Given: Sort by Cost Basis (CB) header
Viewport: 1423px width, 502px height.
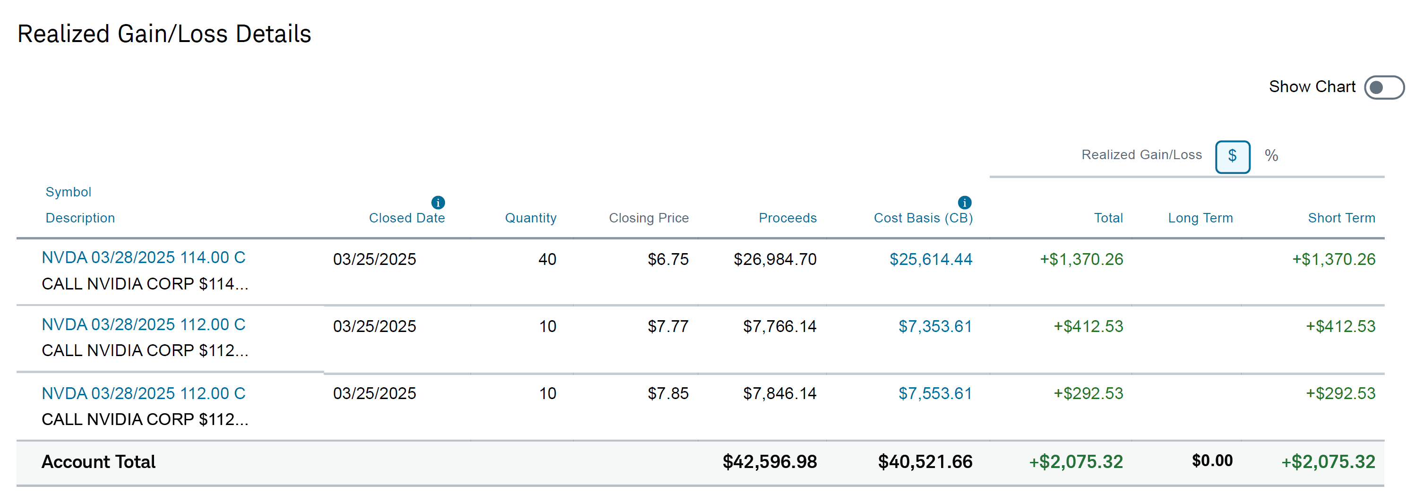Looking at the screenshot, I should (x=923, y=218).
